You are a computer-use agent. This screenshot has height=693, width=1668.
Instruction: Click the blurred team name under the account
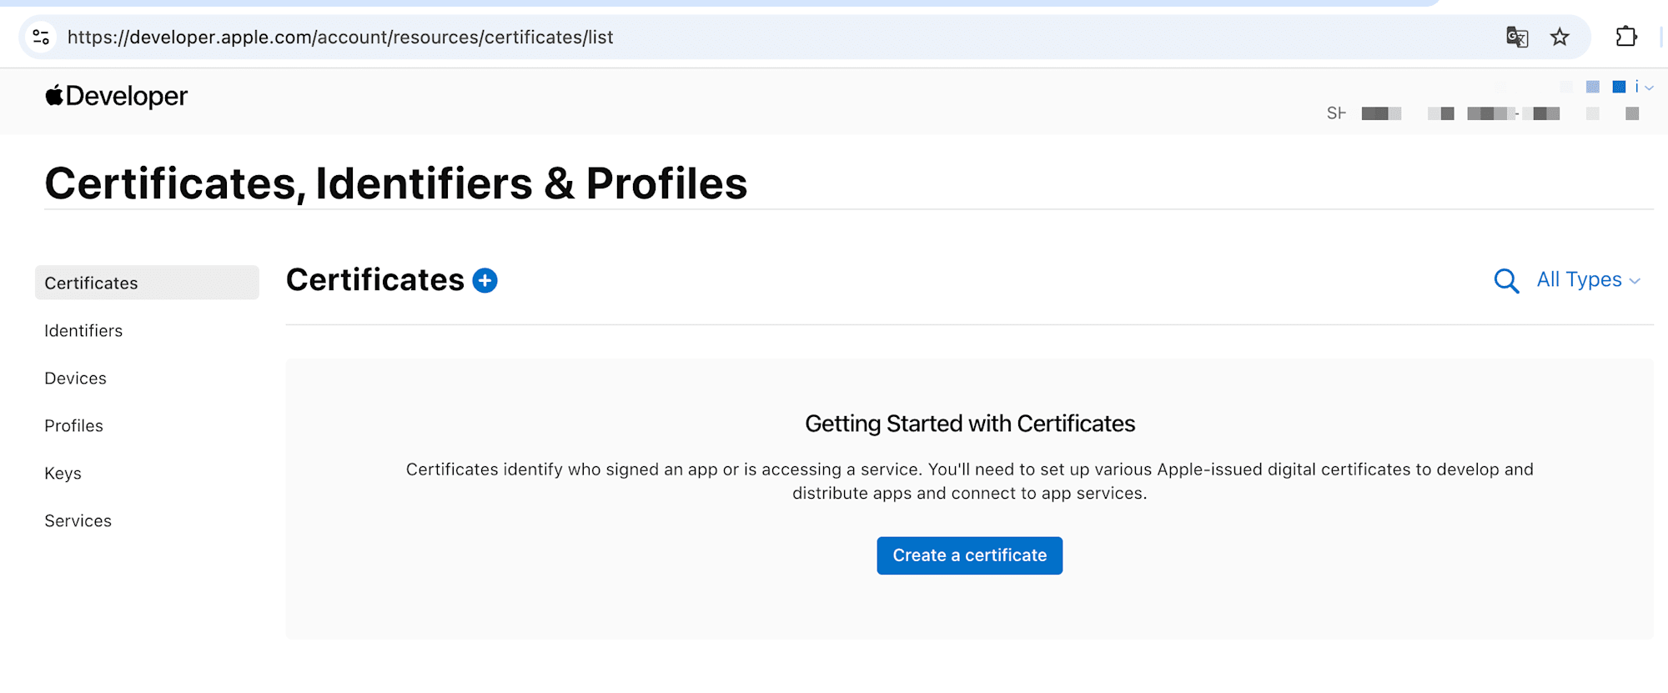[1485, 113]
